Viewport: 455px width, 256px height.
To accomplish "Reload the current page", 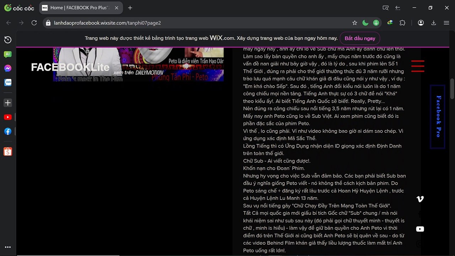I will [x=34, y=23].
